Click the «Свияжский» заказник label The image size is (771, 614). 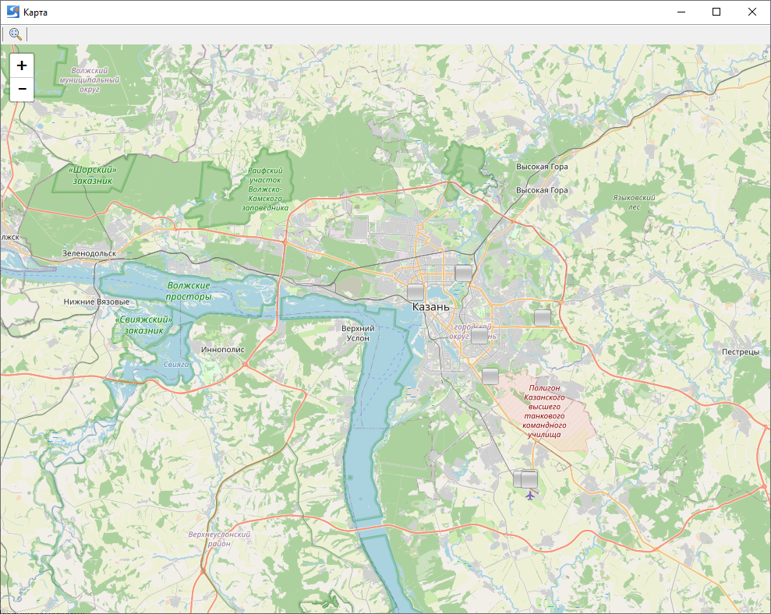[x=143, y=325]
